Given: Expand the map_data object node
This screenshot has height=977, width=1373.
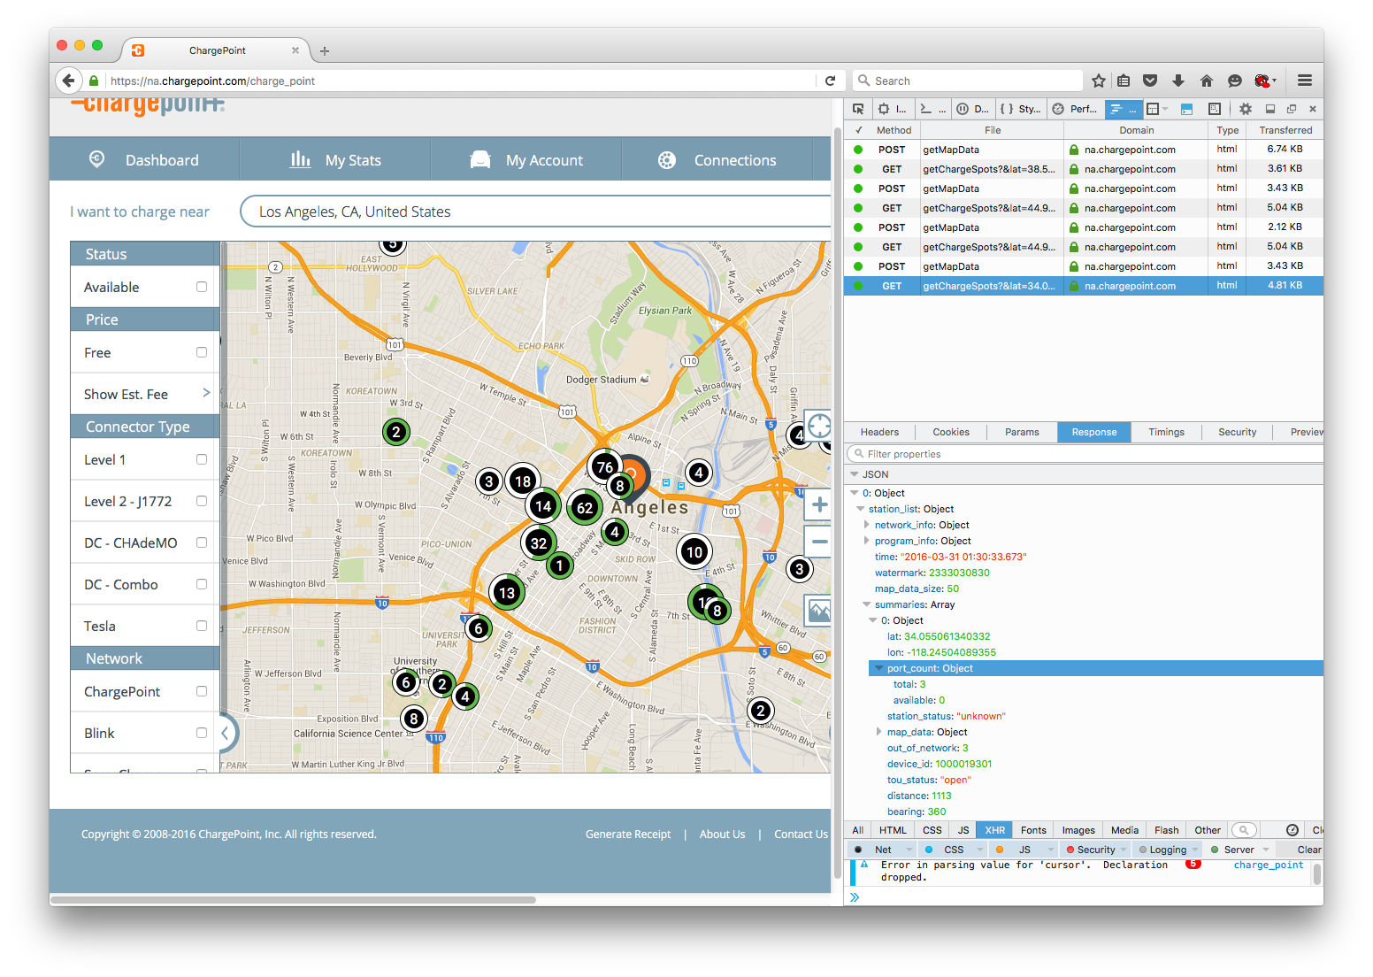Looking at the screenshot, I should pyautogui.click(x=879, y=732).
